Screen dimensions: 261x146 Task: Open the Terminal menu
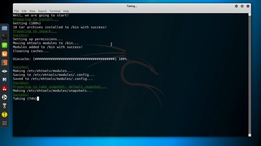point(55,11)
